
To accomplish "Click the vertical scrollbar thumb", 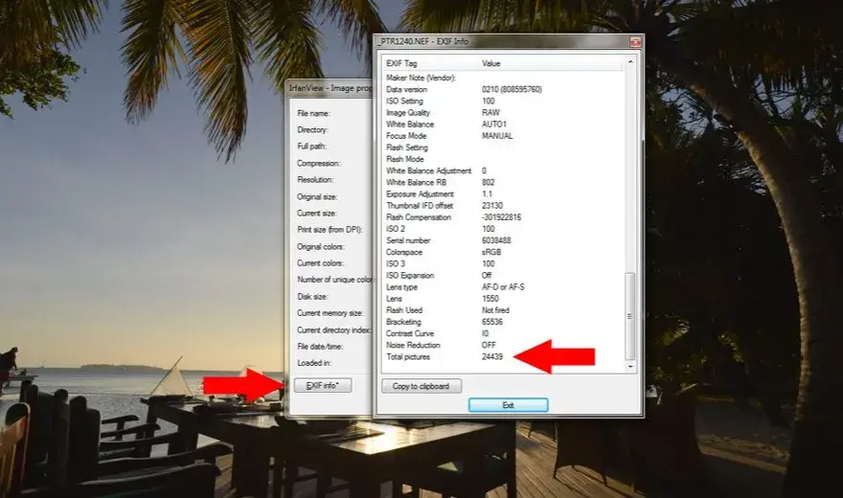I will pyautogui.click(x=630, y=316).
